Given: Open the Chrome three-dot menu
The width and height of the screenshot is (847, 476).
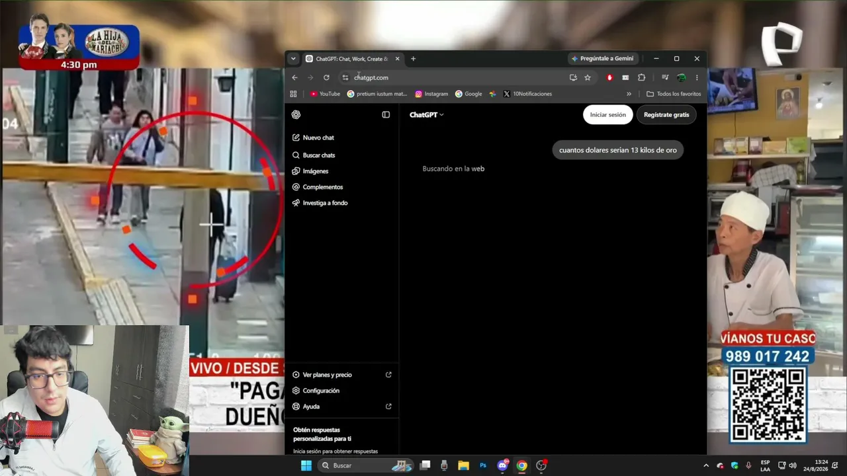Looking at the screenshot, I should coord(697,77).
